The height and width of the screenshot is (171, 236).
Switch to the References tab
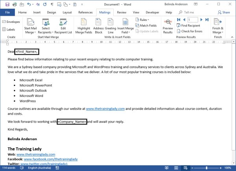pos(85,12)
